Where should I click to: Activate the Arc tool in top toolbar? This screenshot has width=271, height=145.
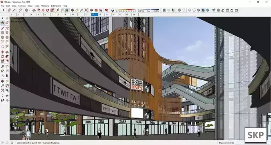[20, 10]
